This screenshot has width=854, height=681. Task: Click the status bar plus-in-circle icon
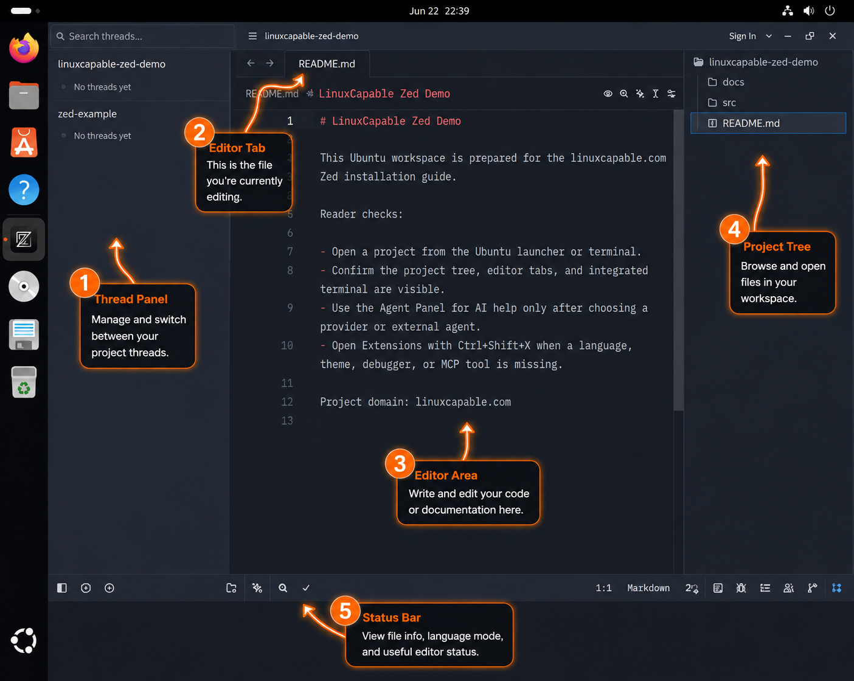(x=109, y=588)
